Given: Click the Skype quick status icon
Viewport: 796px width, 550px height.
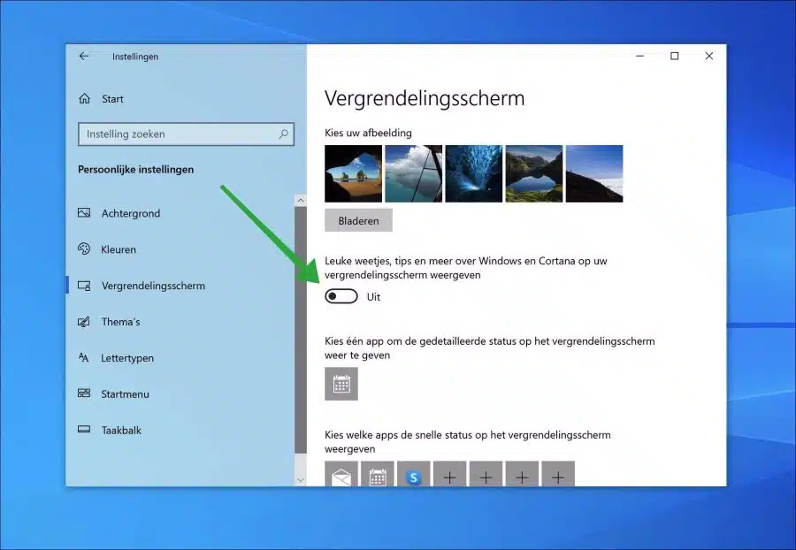Looking at the screenshot, I should [x=413, y=474].
